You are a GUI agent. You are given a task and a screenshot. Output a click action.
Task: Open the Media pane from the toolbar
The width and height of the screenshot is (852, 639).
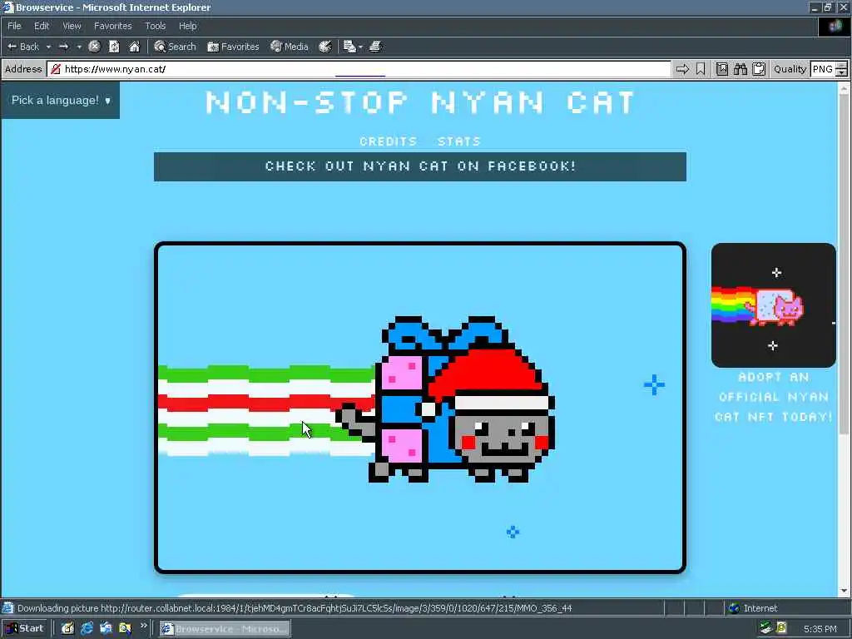click(x=290, y=47)
